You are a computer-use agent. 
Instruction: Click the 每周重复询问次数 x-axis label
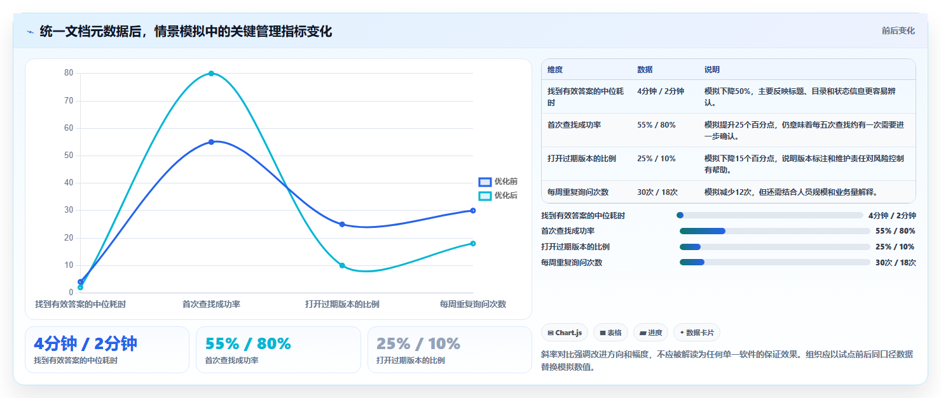[473, 304]
